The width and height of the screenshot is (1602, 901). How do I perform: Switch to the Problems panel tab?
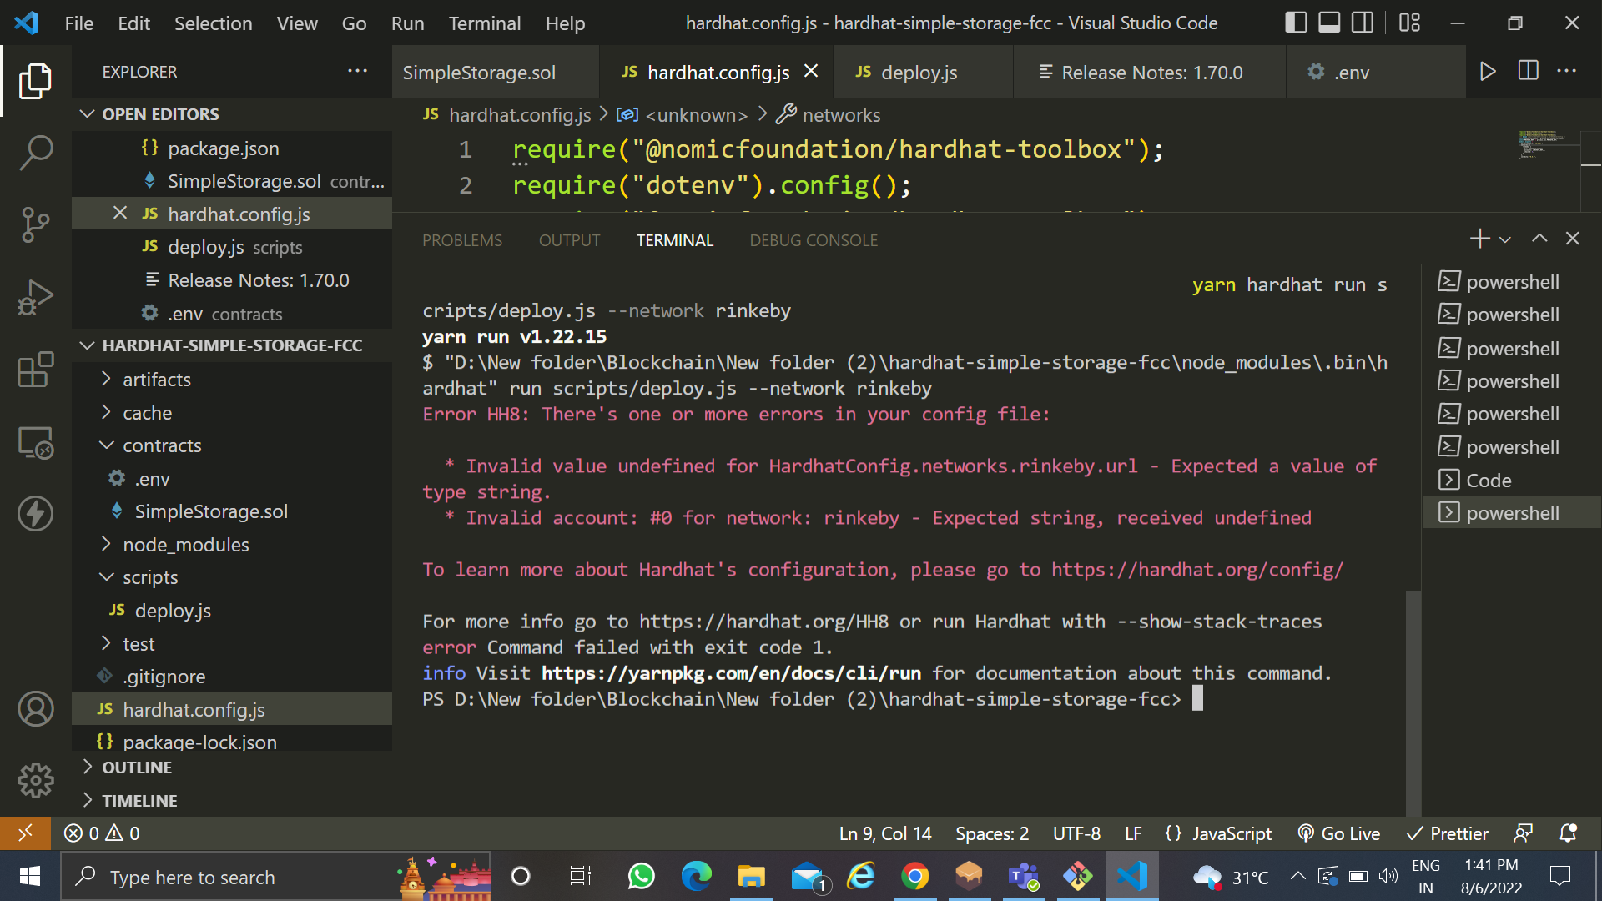tap(462, 240)
